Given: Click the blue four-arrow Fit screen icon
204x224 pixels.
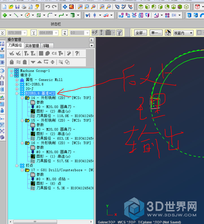Looking at the screenshot, I should click(65, 7).
